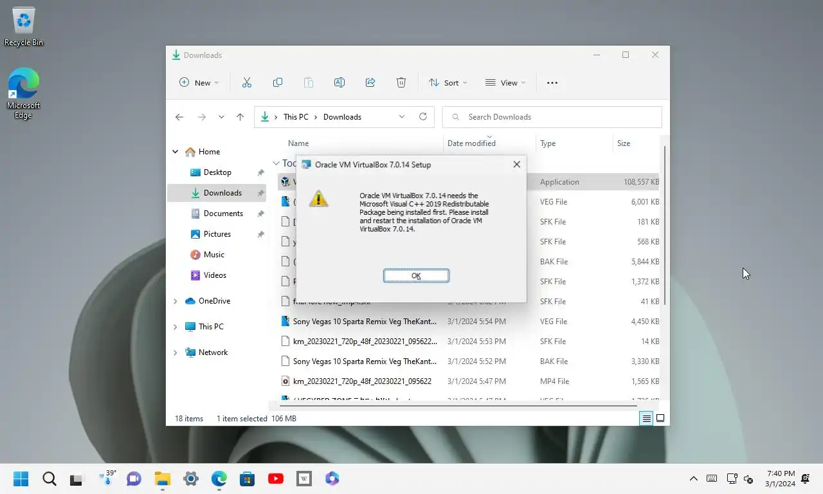The height and width of the screenshot is (494, 823).
Task: Open the View dropdown menu
Action: (505, 82)
